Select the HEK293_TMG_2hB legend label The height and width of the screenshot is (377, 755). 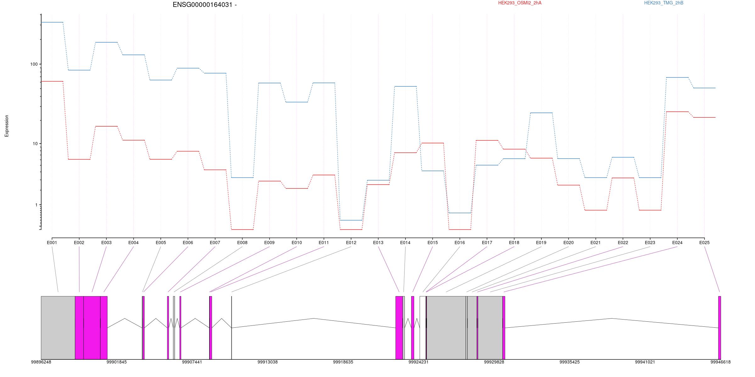point(664,3)
